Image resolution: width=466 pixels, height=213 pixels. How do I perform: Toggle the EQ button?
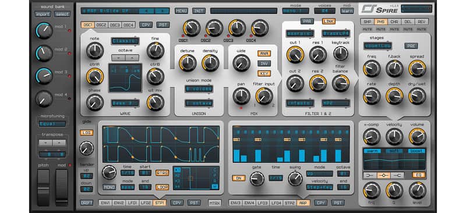418,175
